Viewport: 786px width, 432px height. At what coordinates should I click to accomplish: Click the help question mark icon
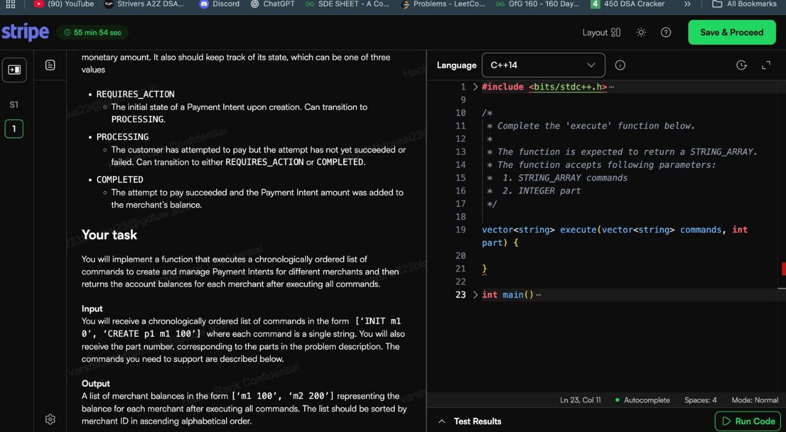click(x=666, y=33)
